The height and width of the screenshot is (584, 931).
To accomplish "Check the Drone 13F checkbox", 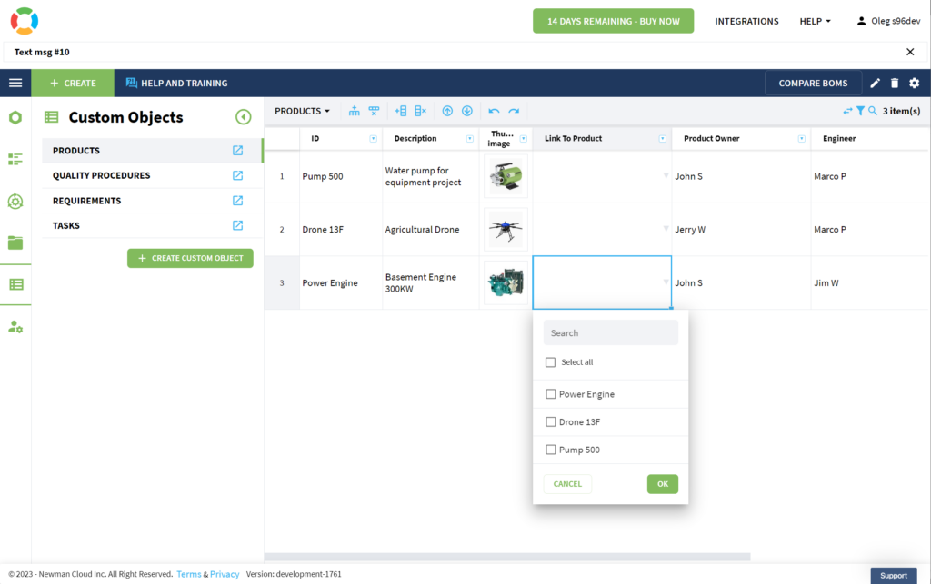I will click(x=550, y=422).
